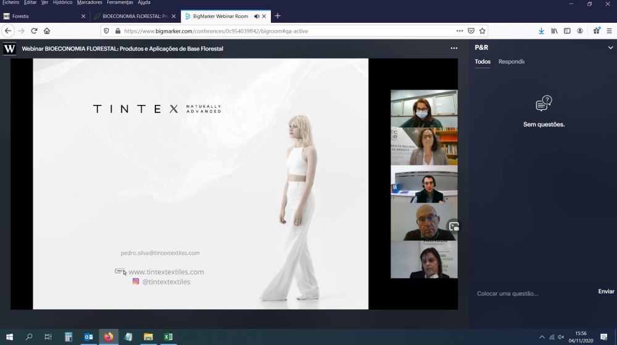Open the library bookshelf icon

point(554,31)
